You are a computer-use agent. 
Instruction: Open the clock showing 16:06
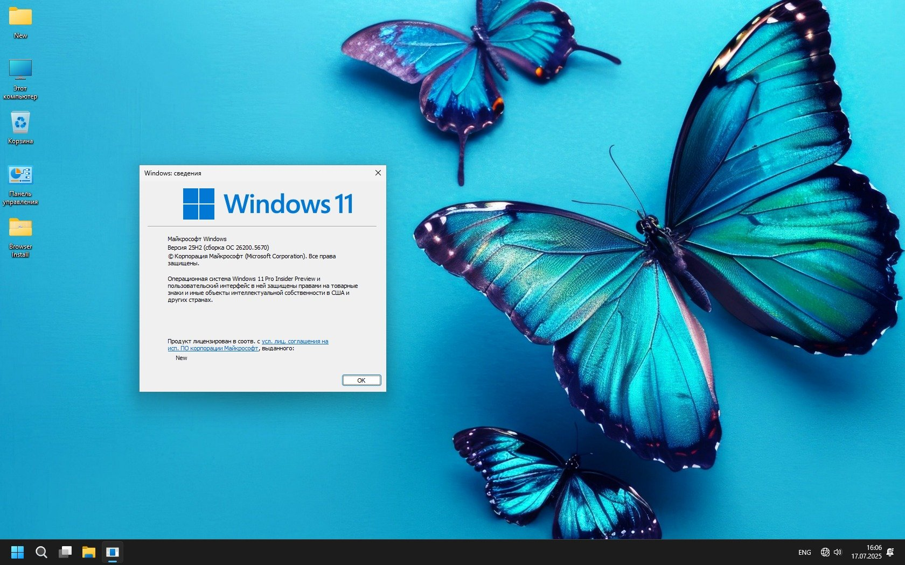[x=866, y=552]
